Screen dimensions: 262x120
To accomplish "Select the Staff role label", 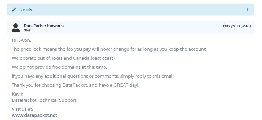I will click(28, 30).
